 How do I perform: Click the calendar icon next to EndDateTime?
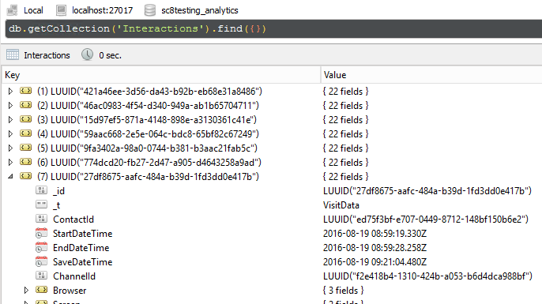click(41, 247)
